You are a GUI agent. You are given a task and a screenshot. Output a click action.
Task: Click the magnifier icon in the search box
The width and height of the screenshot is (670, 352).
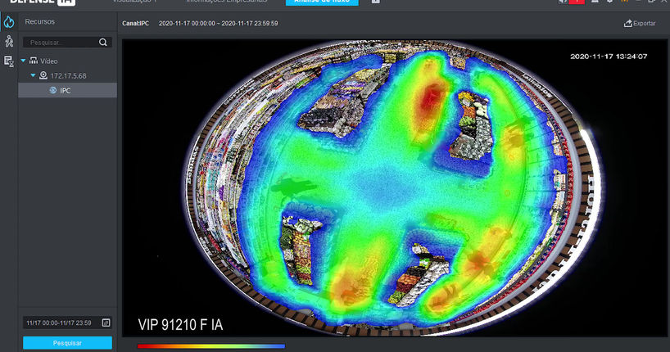coord(103,42)
